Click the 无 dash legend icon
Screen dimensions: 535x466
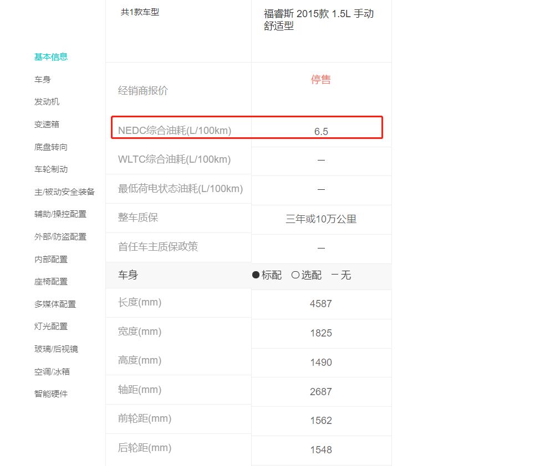pyautogui.click(x=334, y=275)
